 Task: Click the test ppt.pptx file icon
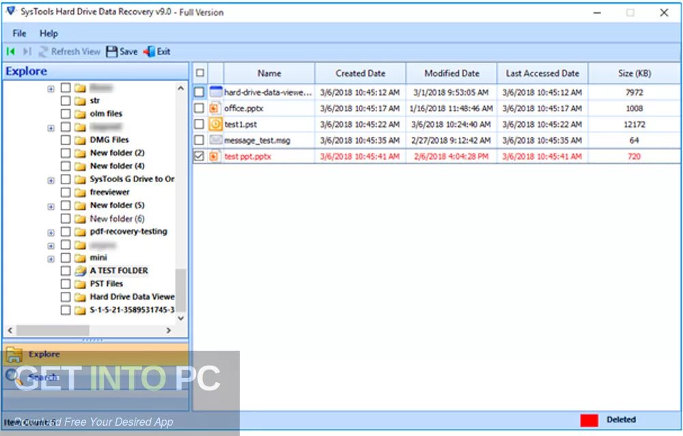[214, 156]
